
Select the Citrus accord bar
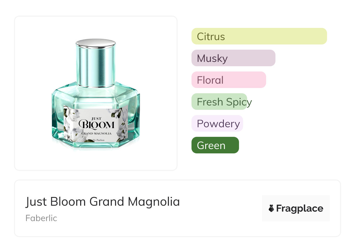259,36
